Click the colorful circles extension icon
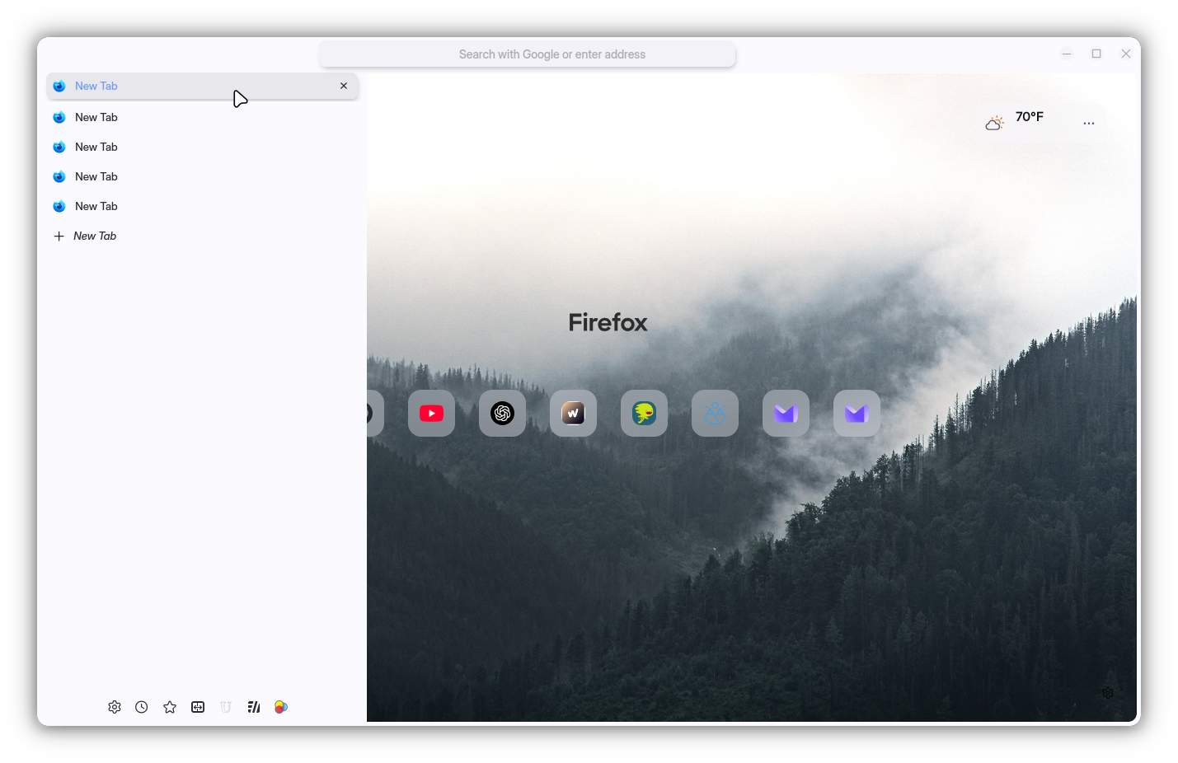Screen dimensions: 1178x763 281,707
